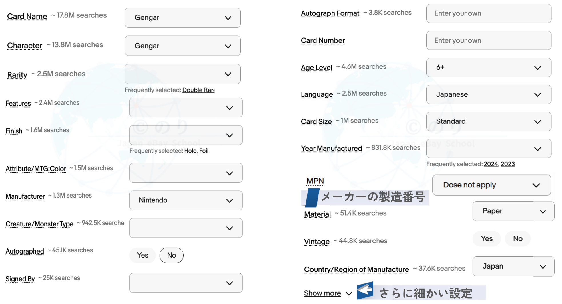The image size is (562, 304).
Task: Open the Character dropdown showing Gengar
Action: pyautogui.click(x=182, y=46)
